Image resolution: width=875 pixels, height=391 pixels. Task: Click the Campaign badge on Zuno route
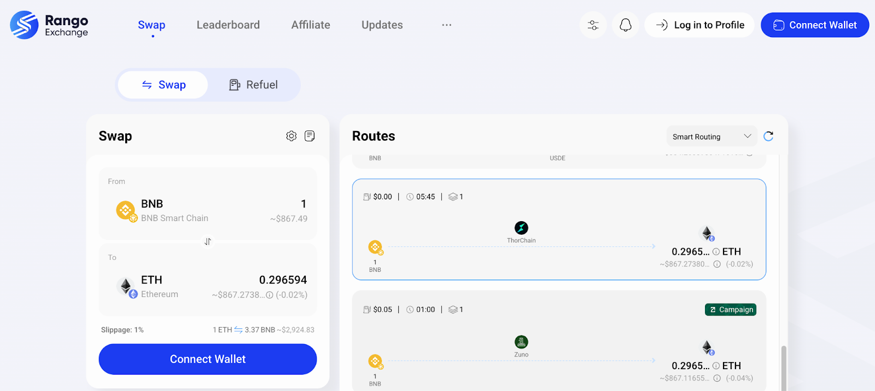tap(731, 310)
